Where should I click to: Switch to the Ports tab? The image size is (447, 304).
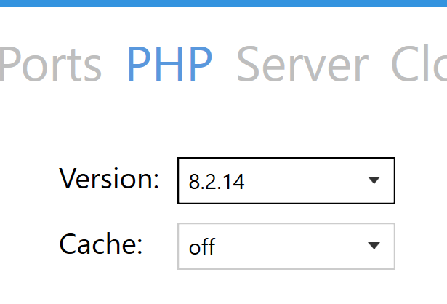[x=49, y=64]
